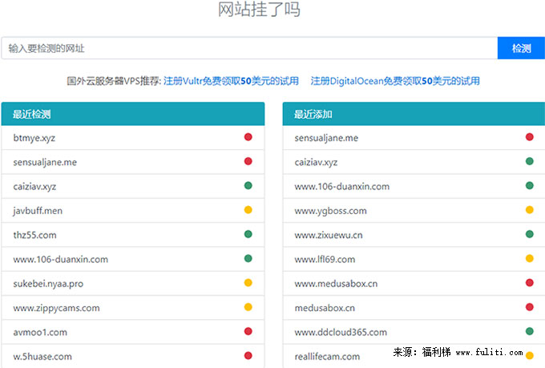
Task: Click the red status dot beside btmye.xyz
Action: [248, 137]
